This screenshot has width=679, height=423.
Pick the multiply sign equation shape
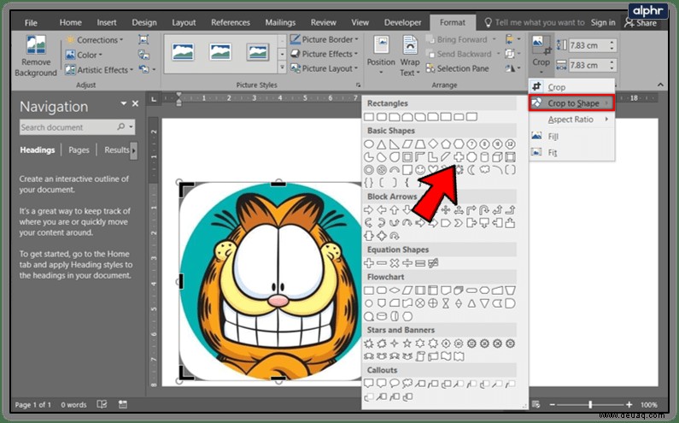click(x=395, y=263)
